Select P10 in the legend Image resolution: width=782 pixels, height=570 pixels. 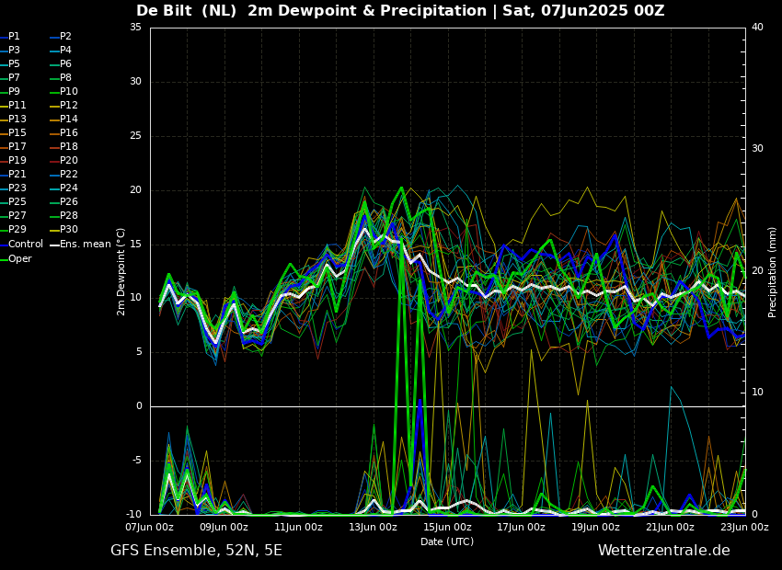tap(68, 92)
